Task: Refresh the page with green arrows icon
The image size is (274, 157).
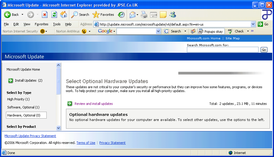Action: (54, 15)
